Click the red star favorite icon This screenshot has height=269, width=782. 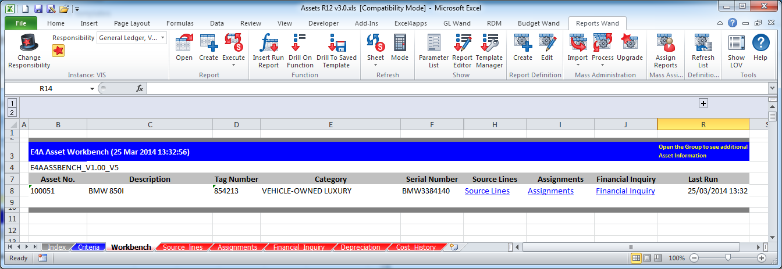59,50
